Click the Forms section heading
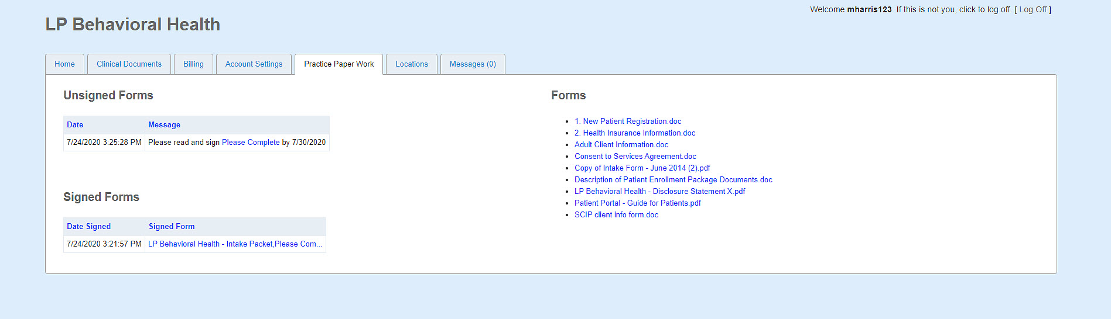Image resolution: width=1111 pixels, height=319 pixels. pyautogui.click(x=568, y=96)
